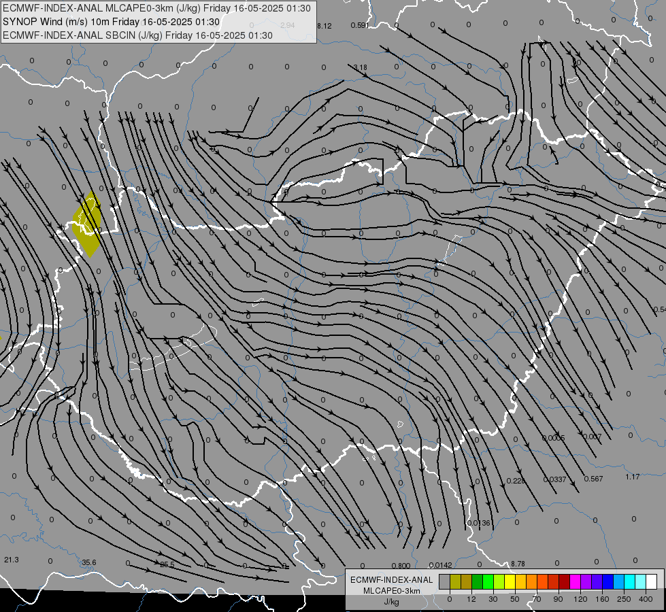Viewport: 666px width, 612px height.
Task: Click the cyan legend swatch
Action: point(629,582)
